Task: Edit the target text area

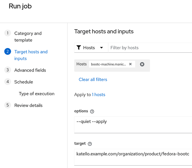Action: tap(133, 157)
